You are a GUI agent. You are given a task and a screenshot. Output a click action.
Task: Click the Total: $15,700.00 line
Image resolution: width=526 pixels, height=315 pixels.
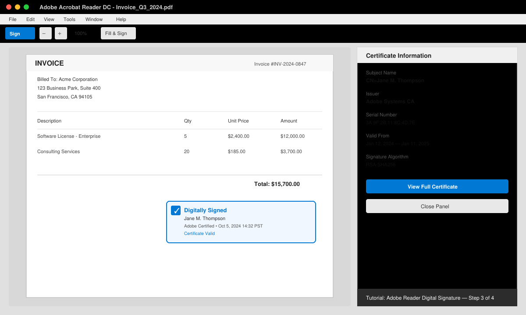pos(277,184)
